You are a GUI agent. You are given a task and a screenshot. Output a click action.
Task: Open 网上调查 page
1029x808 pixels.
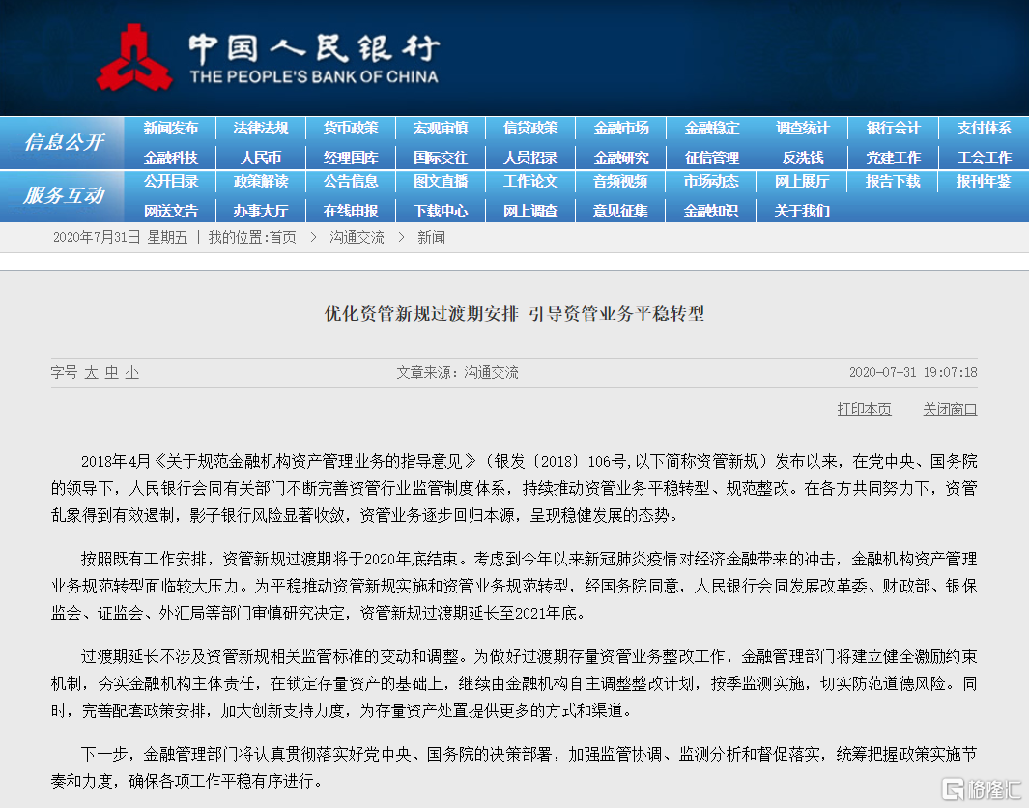pyautogui.click(x=530, y=211)
